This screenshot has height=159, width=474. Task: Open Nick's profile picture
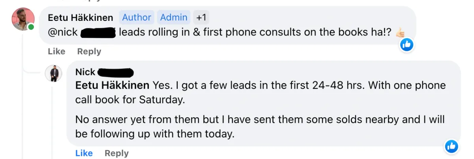[54, 73]
